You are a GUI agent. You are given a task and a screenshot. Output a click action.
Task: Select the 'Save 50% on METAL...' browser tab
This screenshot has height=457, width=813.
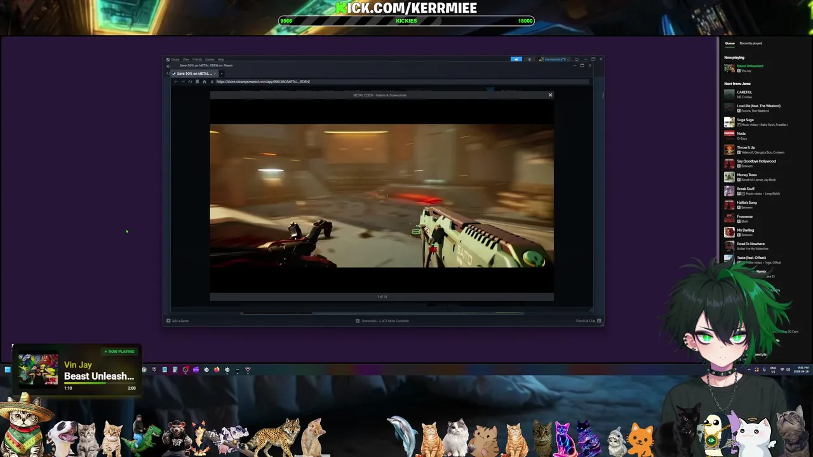tap(194, 74)
